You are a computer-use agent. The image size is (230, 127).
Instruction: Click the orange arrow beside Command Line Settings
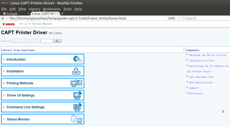pyautogui.click(x=4, y=107)
